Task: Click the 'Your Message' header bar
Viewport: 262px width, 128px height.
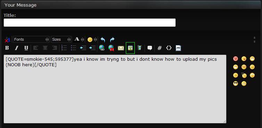Action: (131, 5)
